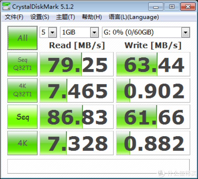Viewport: 198px width, 179px height.
Task: Open the 主题(T) menu
Action: (65, 17)
